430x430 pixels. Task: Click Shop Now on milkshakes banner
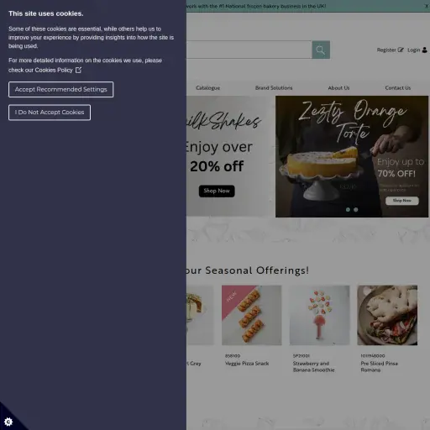tap(217, 191)
